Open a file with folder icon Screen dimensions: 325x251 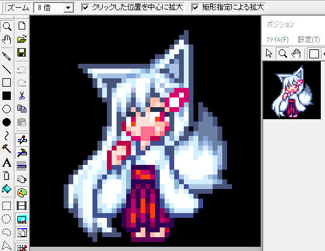tap(22, 39)
